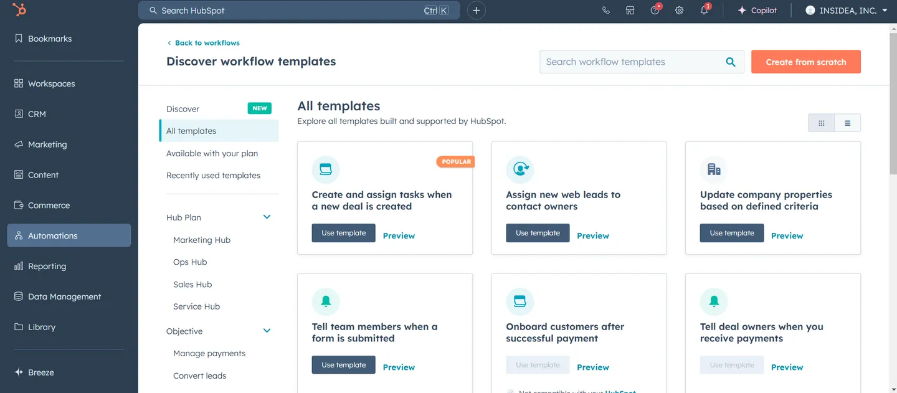
Task: Select All templates in side list
Action: 219,131
